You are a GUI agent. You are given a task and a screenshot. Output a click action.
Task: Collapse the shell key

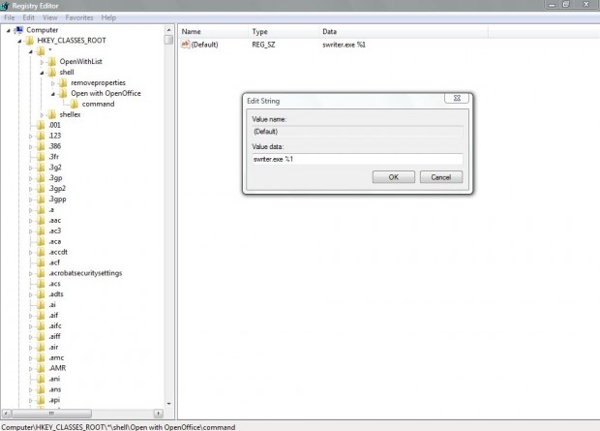(x=42, y=73)
